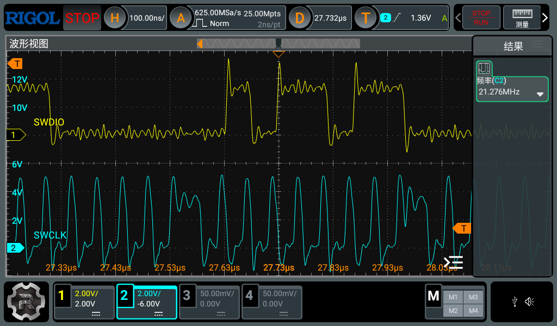Click the 27.73µs time axis label
Viewport: 557px width, 326px height.
point(278,267)
